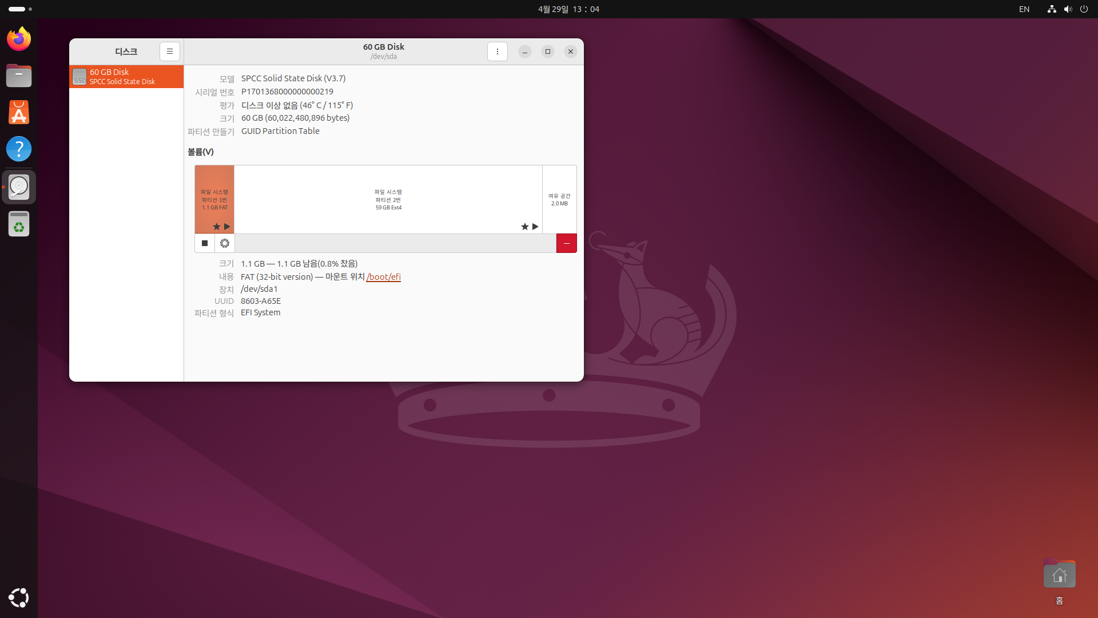Delete selected partition with red minus button
The image size is (1098, 618).
click(566, 243)
